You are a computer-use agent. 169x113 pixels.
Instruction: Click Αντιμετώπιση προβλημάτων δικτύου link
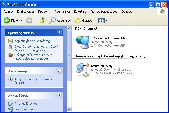pyautogui.click(x=33, y=81)
